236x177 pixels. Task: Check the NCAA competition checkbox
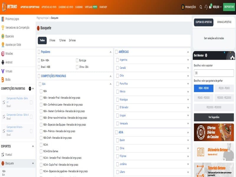tap(41, 145)
